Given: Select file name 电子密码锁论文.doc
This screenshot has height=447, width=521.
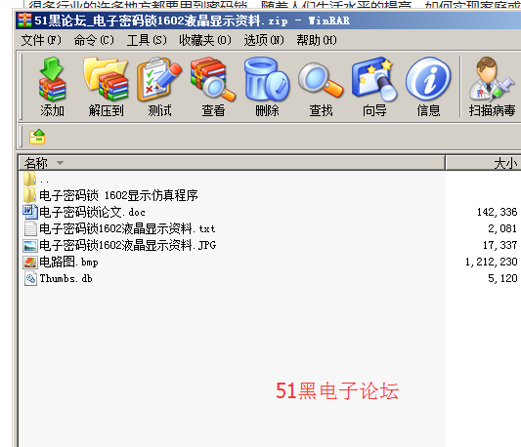Looking at the screenshot, I should click(x=92, y=212).
